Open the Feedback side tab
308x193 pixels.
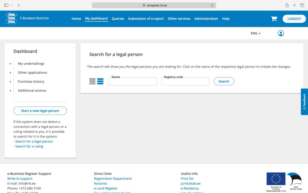[x=304, y=102]
